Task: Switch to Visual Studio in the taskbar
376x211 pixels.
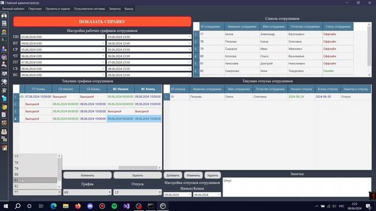Action: [x=126, y=206]
